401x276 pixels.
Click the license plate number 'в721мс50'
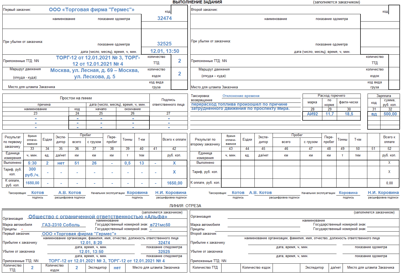pos(160,225)
